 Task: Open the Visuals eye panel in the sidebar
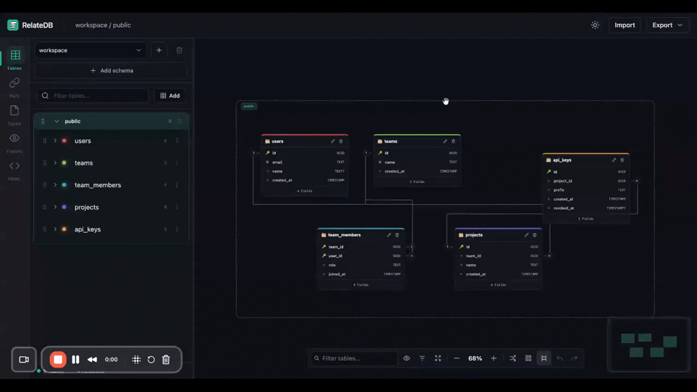[15, 143]
